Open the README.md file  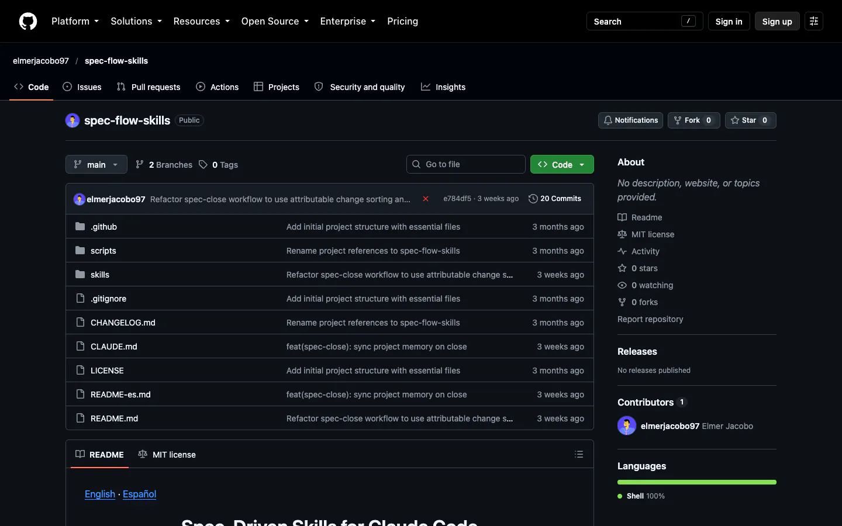click(x=115, y=418)
